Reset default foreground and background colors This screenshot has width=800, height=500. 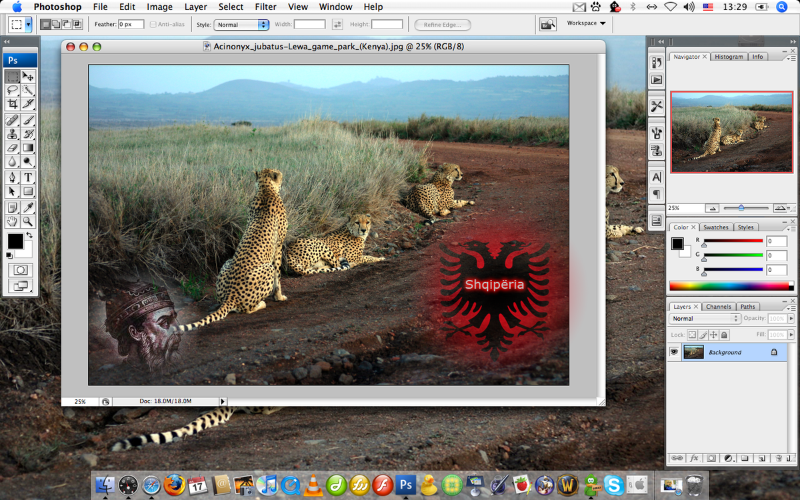(x=9, y=255)
